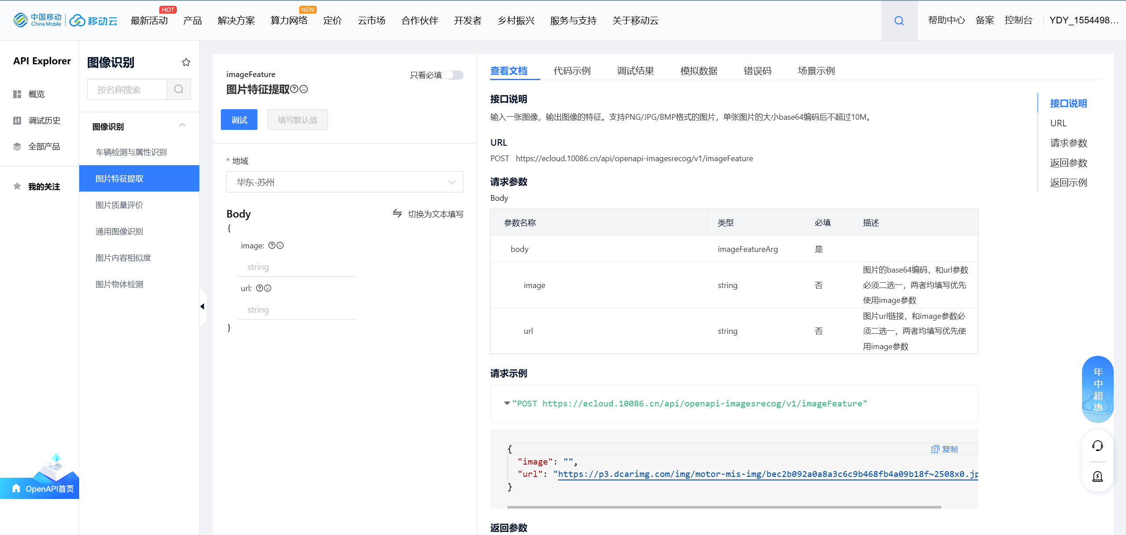The image size is (1126, 535).
Task: Click the feedback face icon beside image parameter
Action: pyautogui.click(x=280, y=245)
